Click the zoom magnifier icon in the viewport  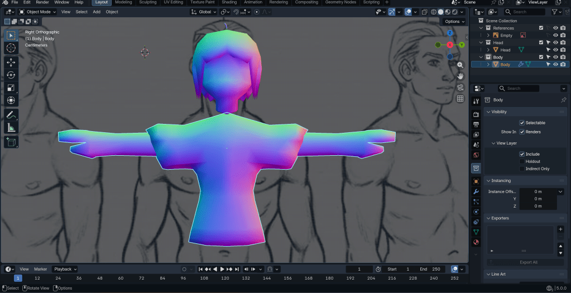point(460,65)
